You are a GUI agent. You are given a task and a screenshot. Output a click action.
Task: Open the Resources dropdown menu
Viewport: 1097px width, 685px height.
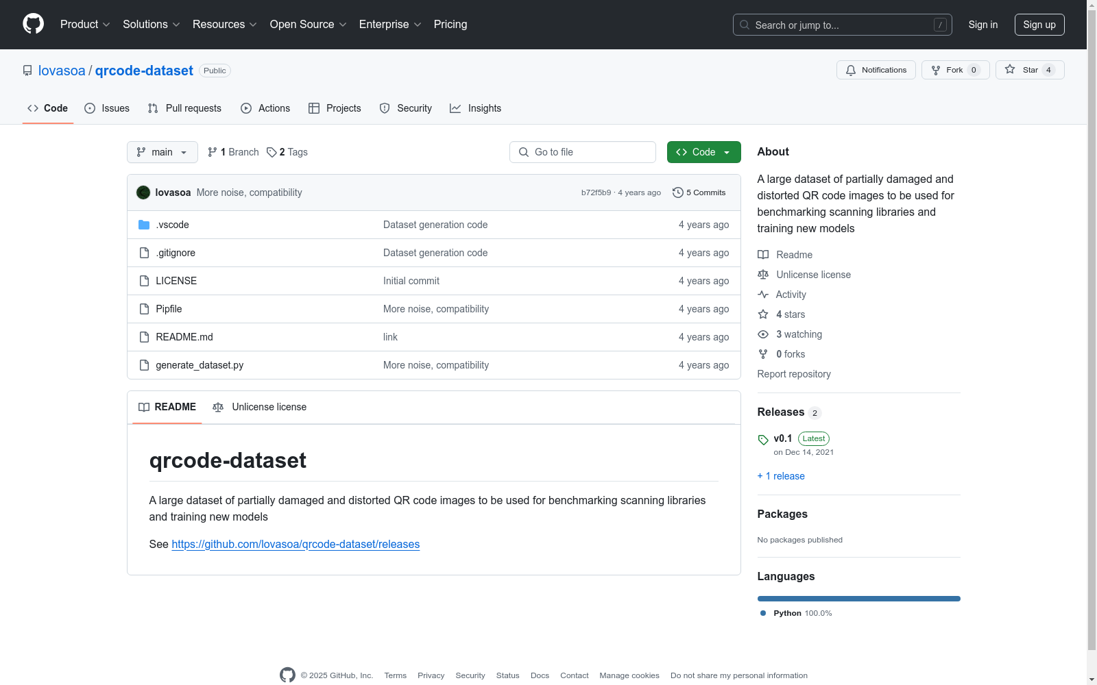(x=225, y=25)
